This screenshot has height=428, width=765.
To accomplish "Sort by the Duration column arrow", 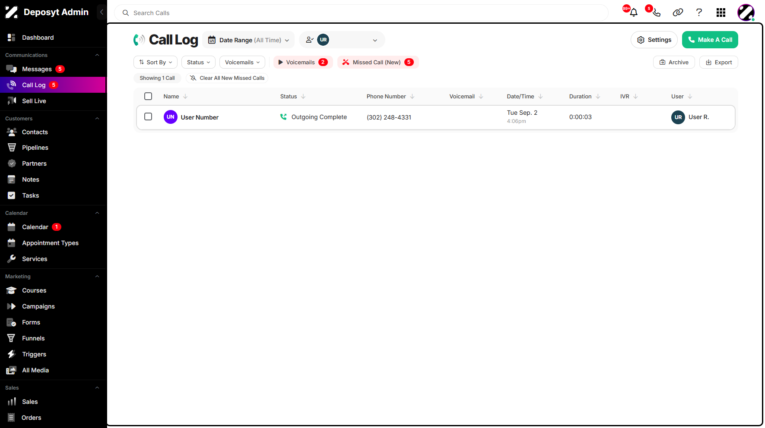I will click(x=598, y=96).
